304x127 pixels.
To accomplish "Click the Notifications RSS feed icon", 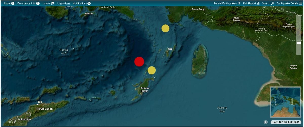I will (89, 3).
